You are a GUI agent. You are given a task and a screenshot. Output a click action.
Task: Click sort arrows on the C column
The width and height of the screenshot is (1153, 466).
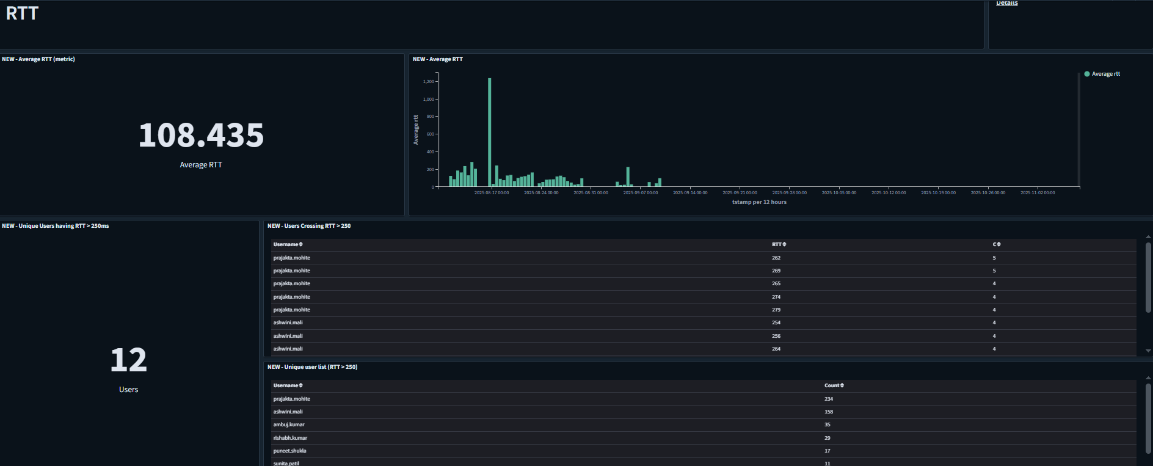(997, 244)
